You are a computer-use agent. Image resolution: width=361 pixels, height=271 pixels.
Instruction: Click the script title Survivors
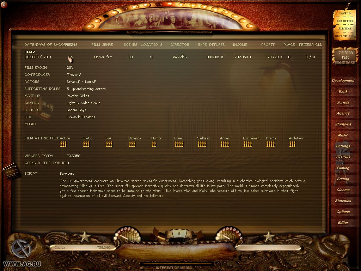pos(67,174)
